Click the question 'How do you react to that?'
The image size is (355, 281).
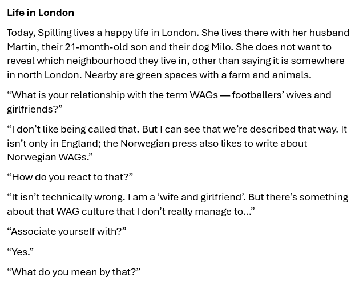pyautogui.click(x=70, y=177)
